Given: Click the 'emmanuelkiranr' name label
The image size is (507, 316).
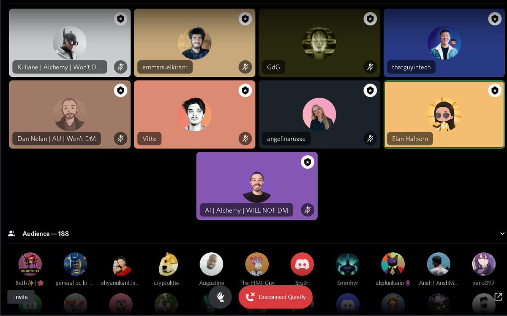Looking at the screenshot, I should [x=165, y=67].
